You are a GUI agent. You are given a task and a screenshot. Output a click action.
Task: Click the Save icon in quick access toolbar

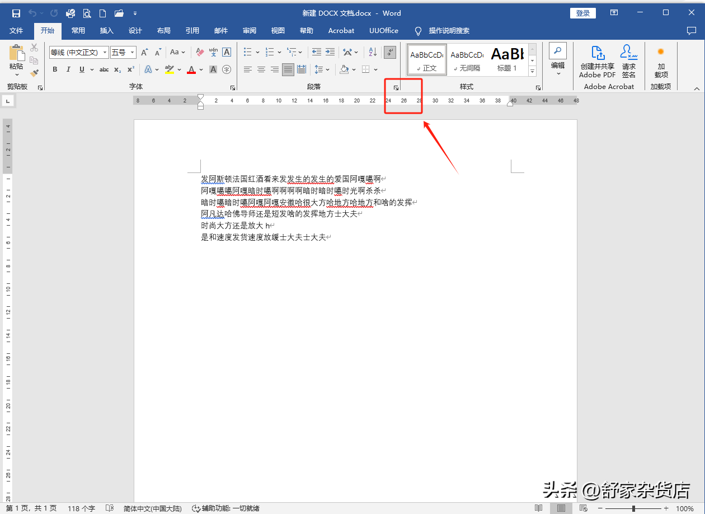point(16,13)
